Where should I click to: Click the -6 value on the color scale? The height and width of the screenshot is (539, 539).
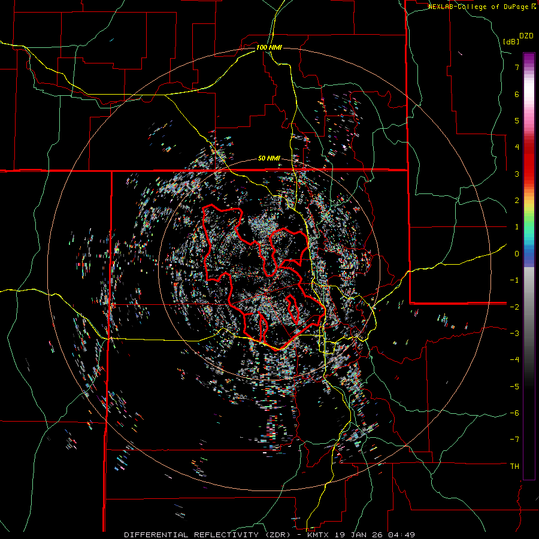(514, 413)
